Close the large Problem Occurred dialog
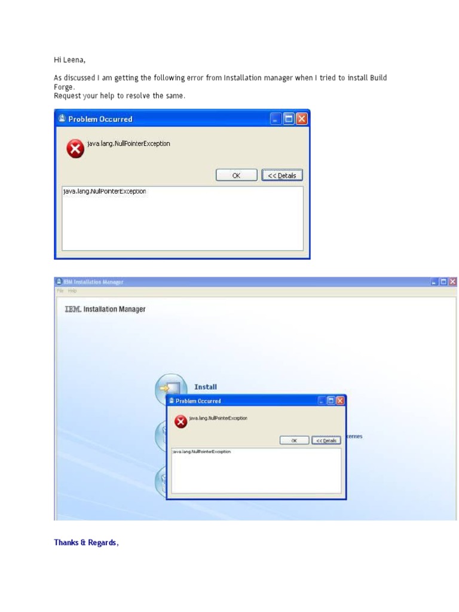Screen dimensions: 459x612 tap(302, 119)
